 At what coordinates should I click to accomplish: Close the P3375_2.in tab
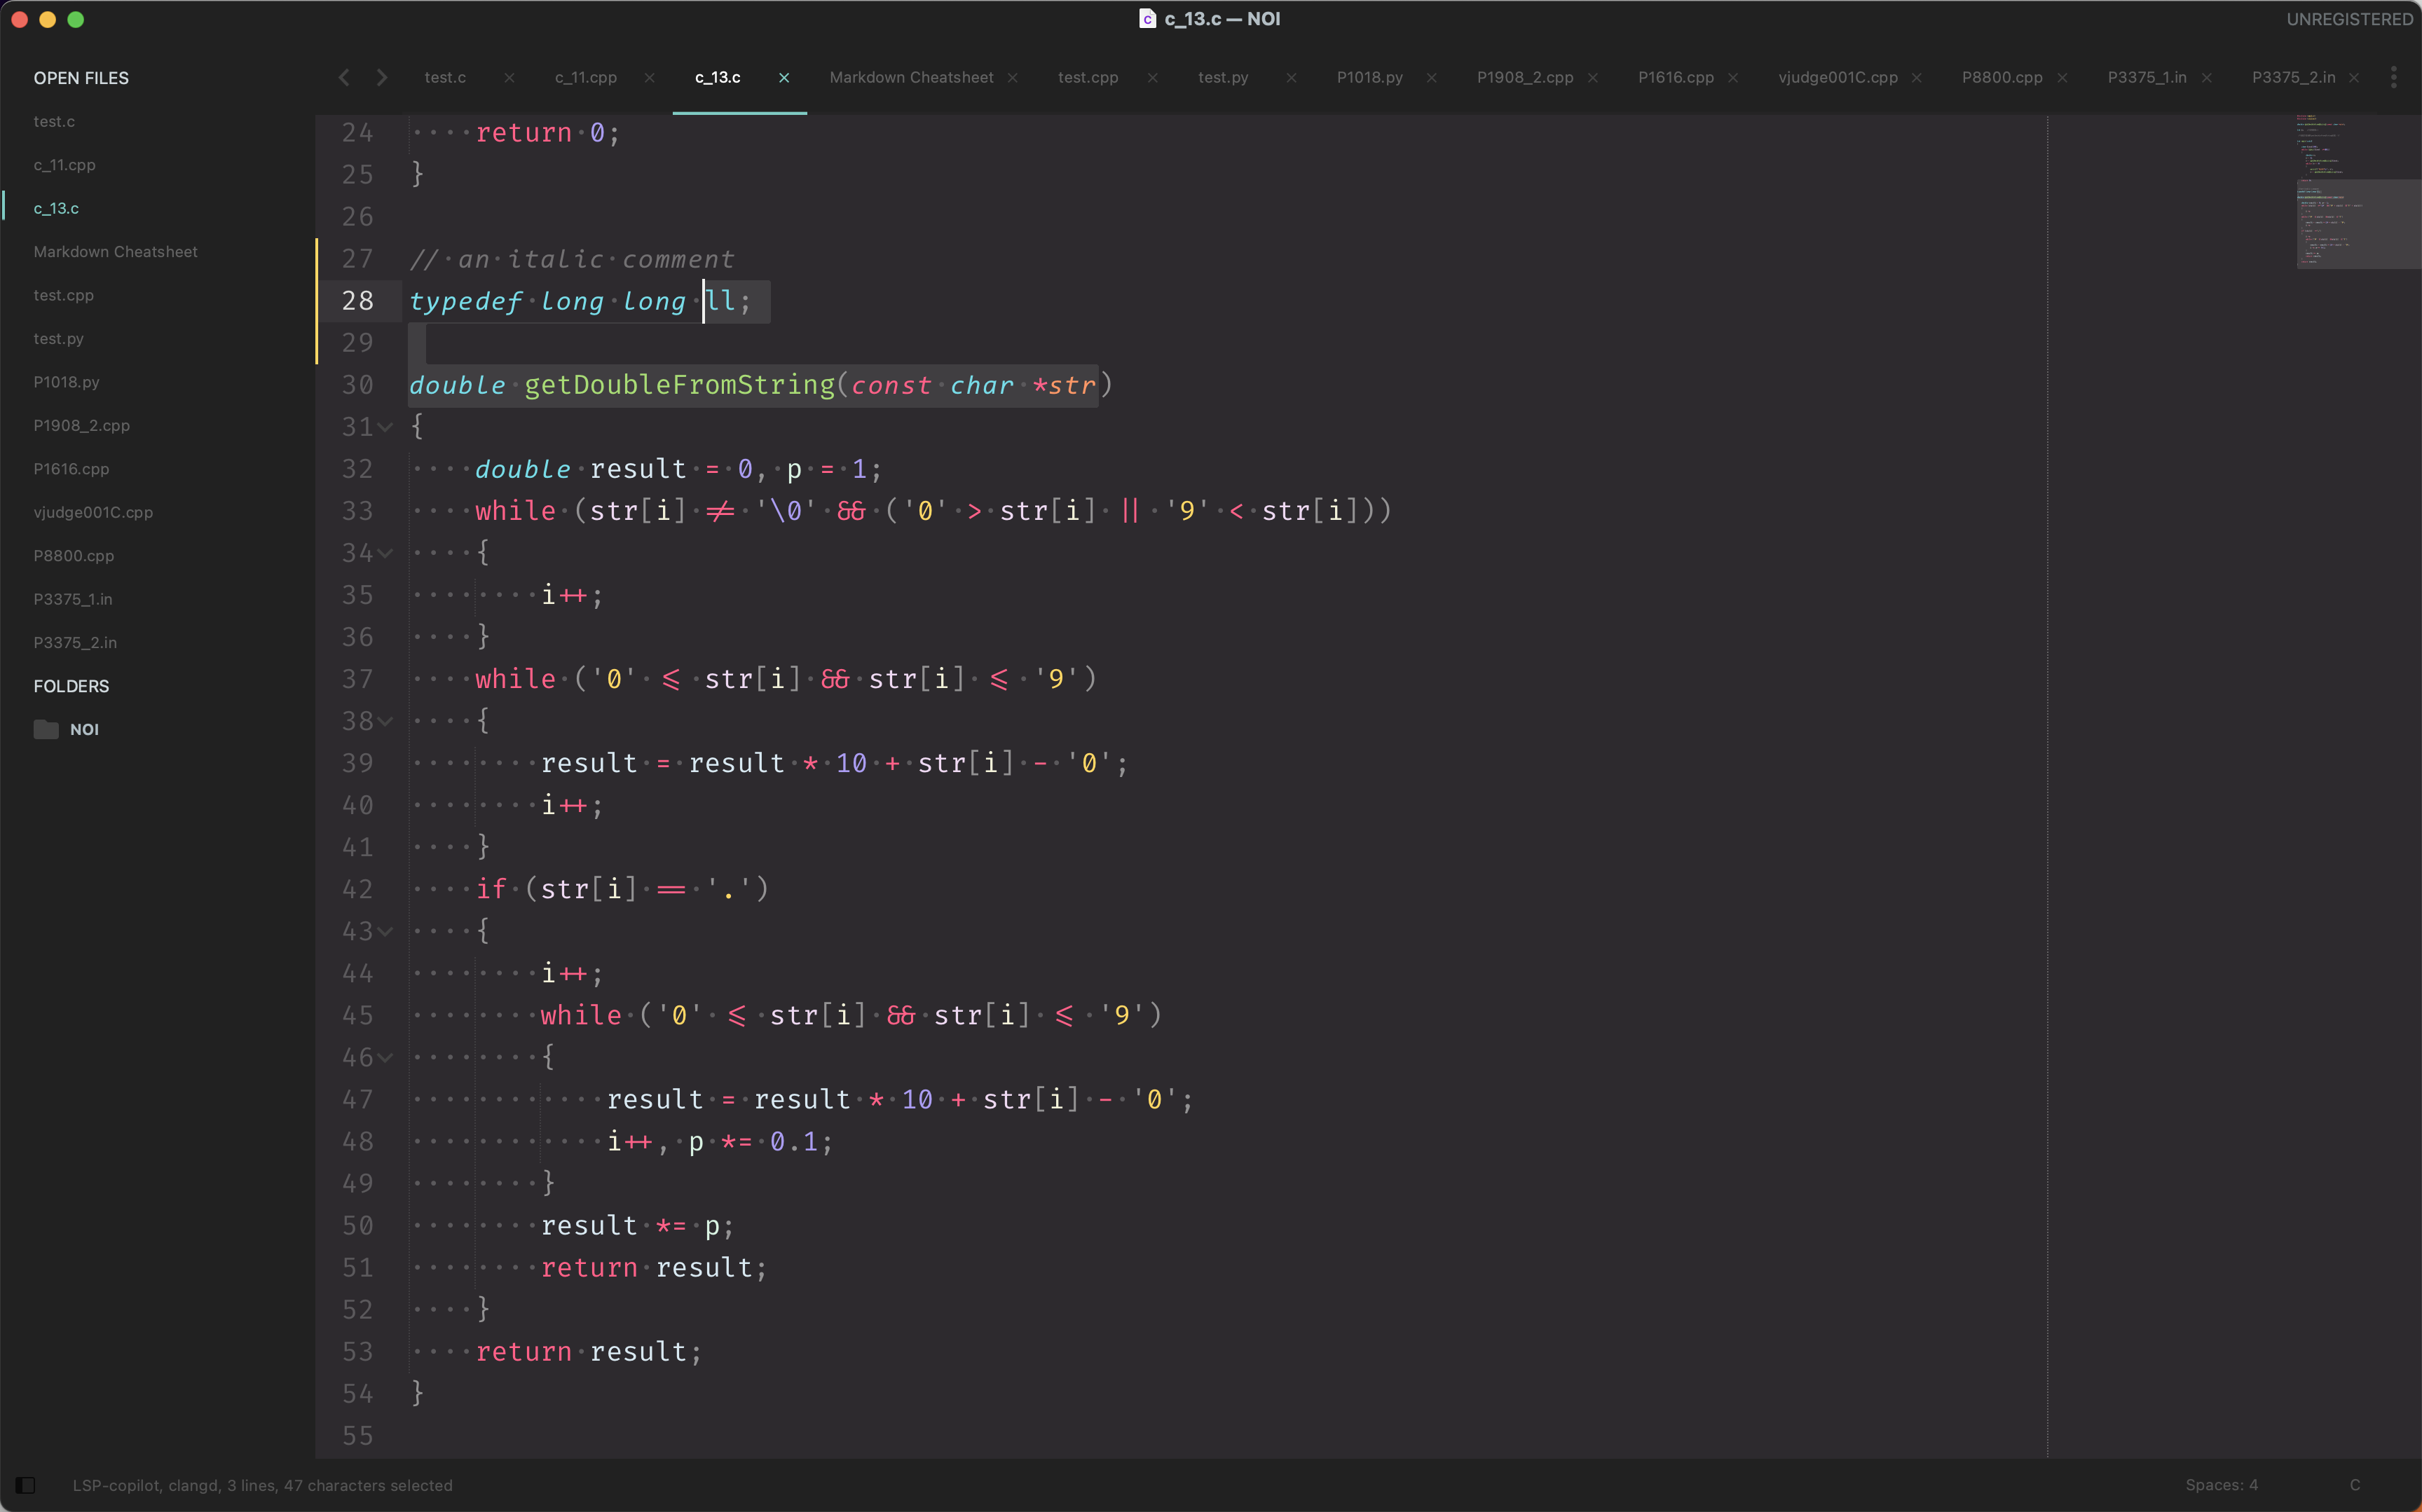pyautogui.click(x=2354, y=78)
